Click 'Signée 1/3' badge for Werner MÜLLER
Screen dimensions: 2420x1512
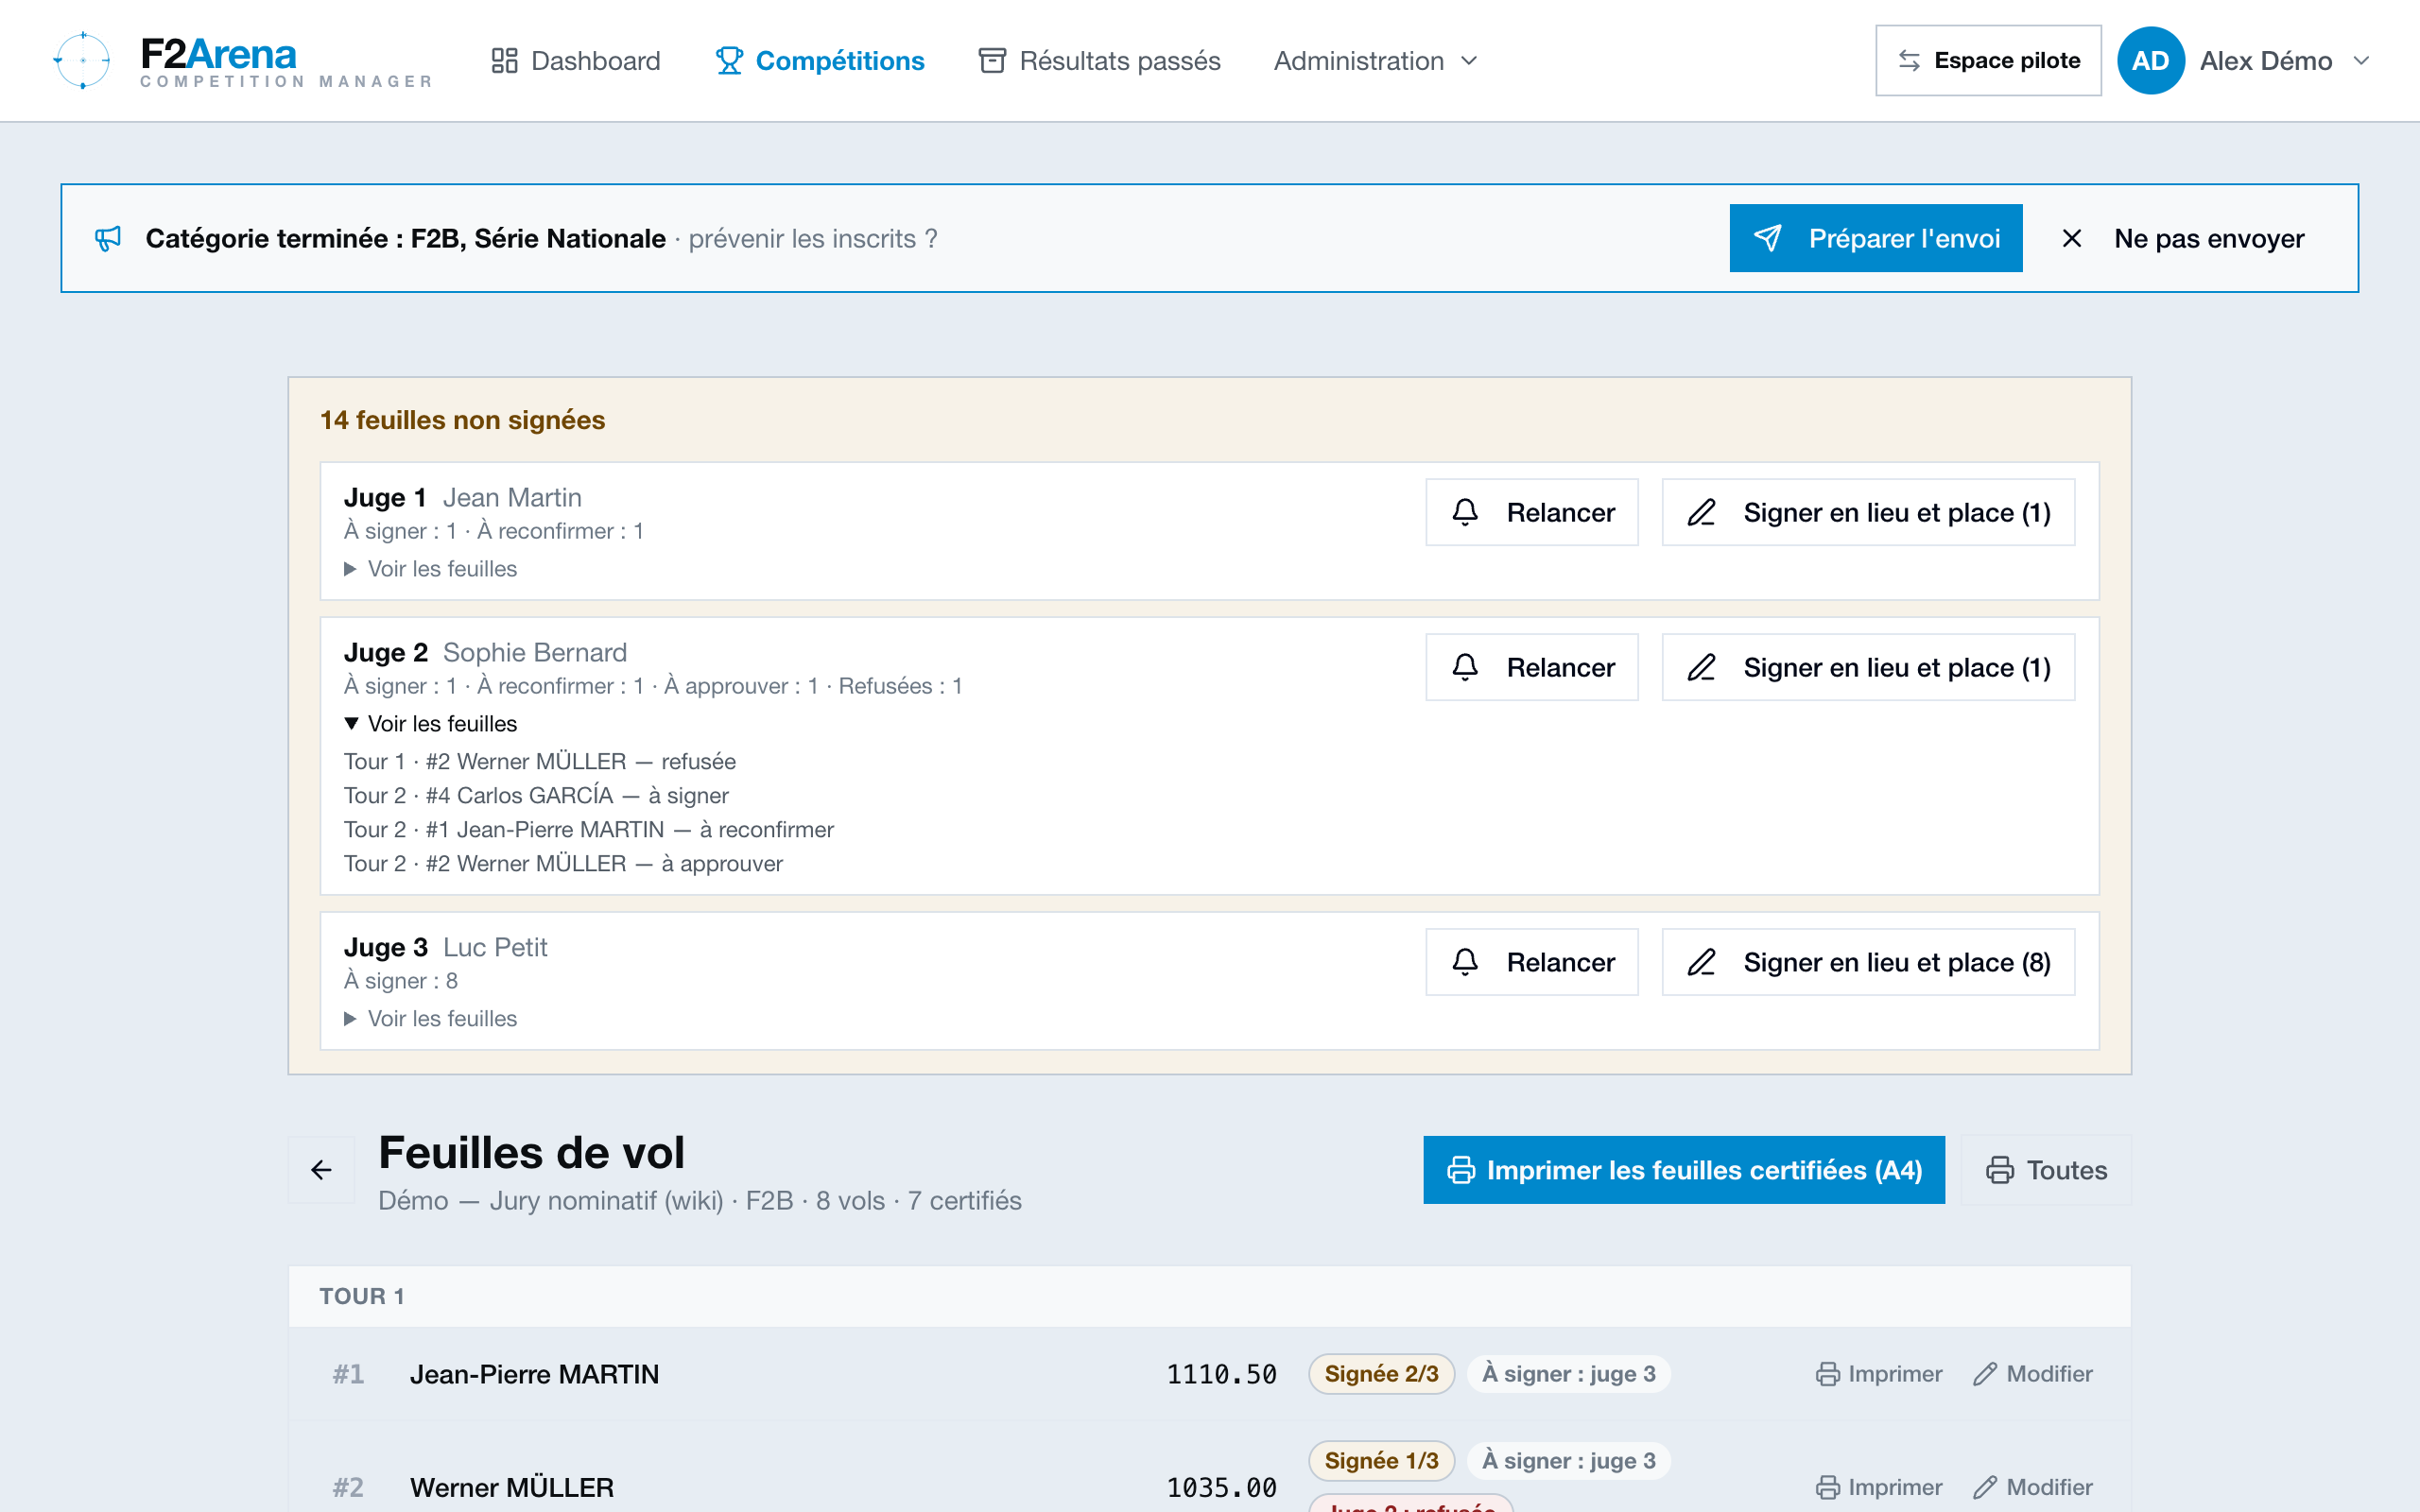1381,1461
